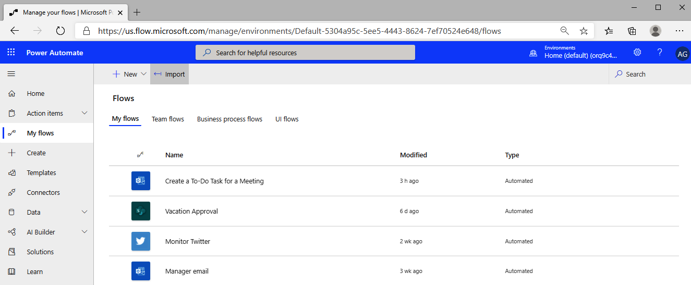Click the flows Search field
The height and width of the screenshot is (285, 691).
tap(649, 74)
